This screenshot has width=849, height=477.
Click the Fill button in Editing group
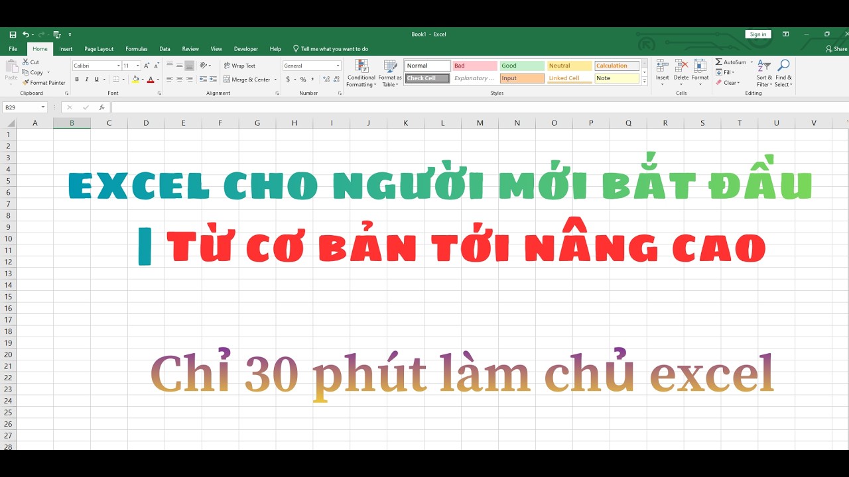(726, 72)
